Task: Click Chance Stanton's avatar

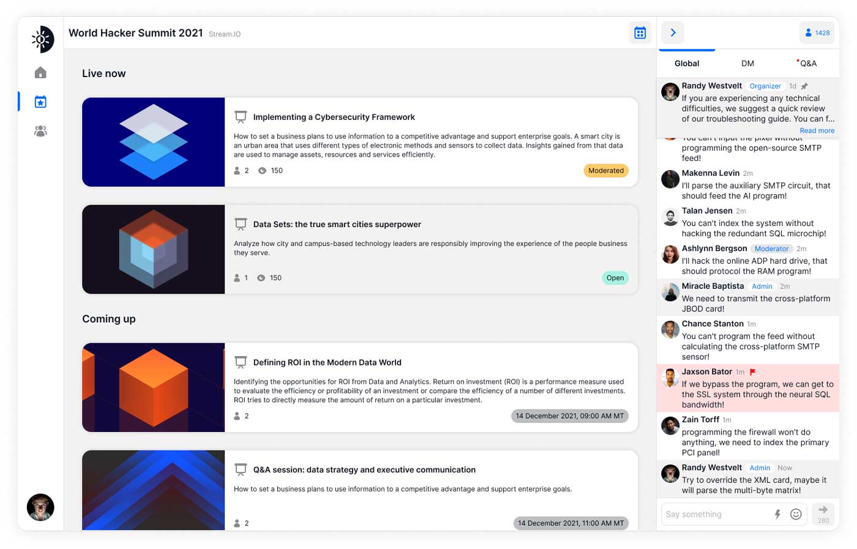Action: click(x=670, y=329)
